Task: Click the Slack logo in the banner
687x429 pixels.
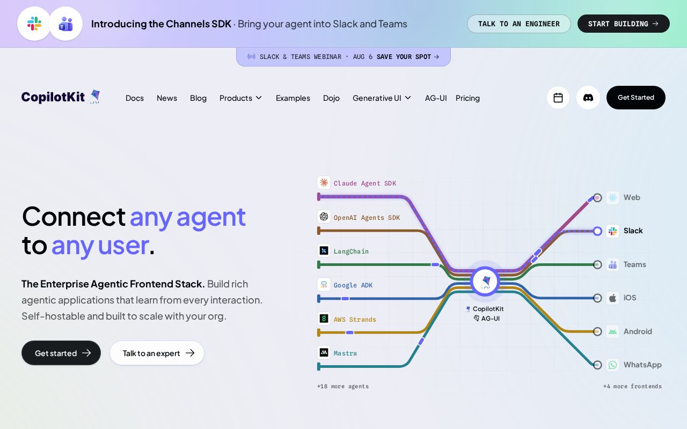Action: coord(34,24)
